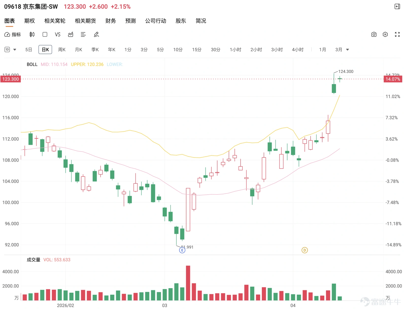Select the 月K monthly period
This screenshot has width=406, height=311.
[78, 50]
